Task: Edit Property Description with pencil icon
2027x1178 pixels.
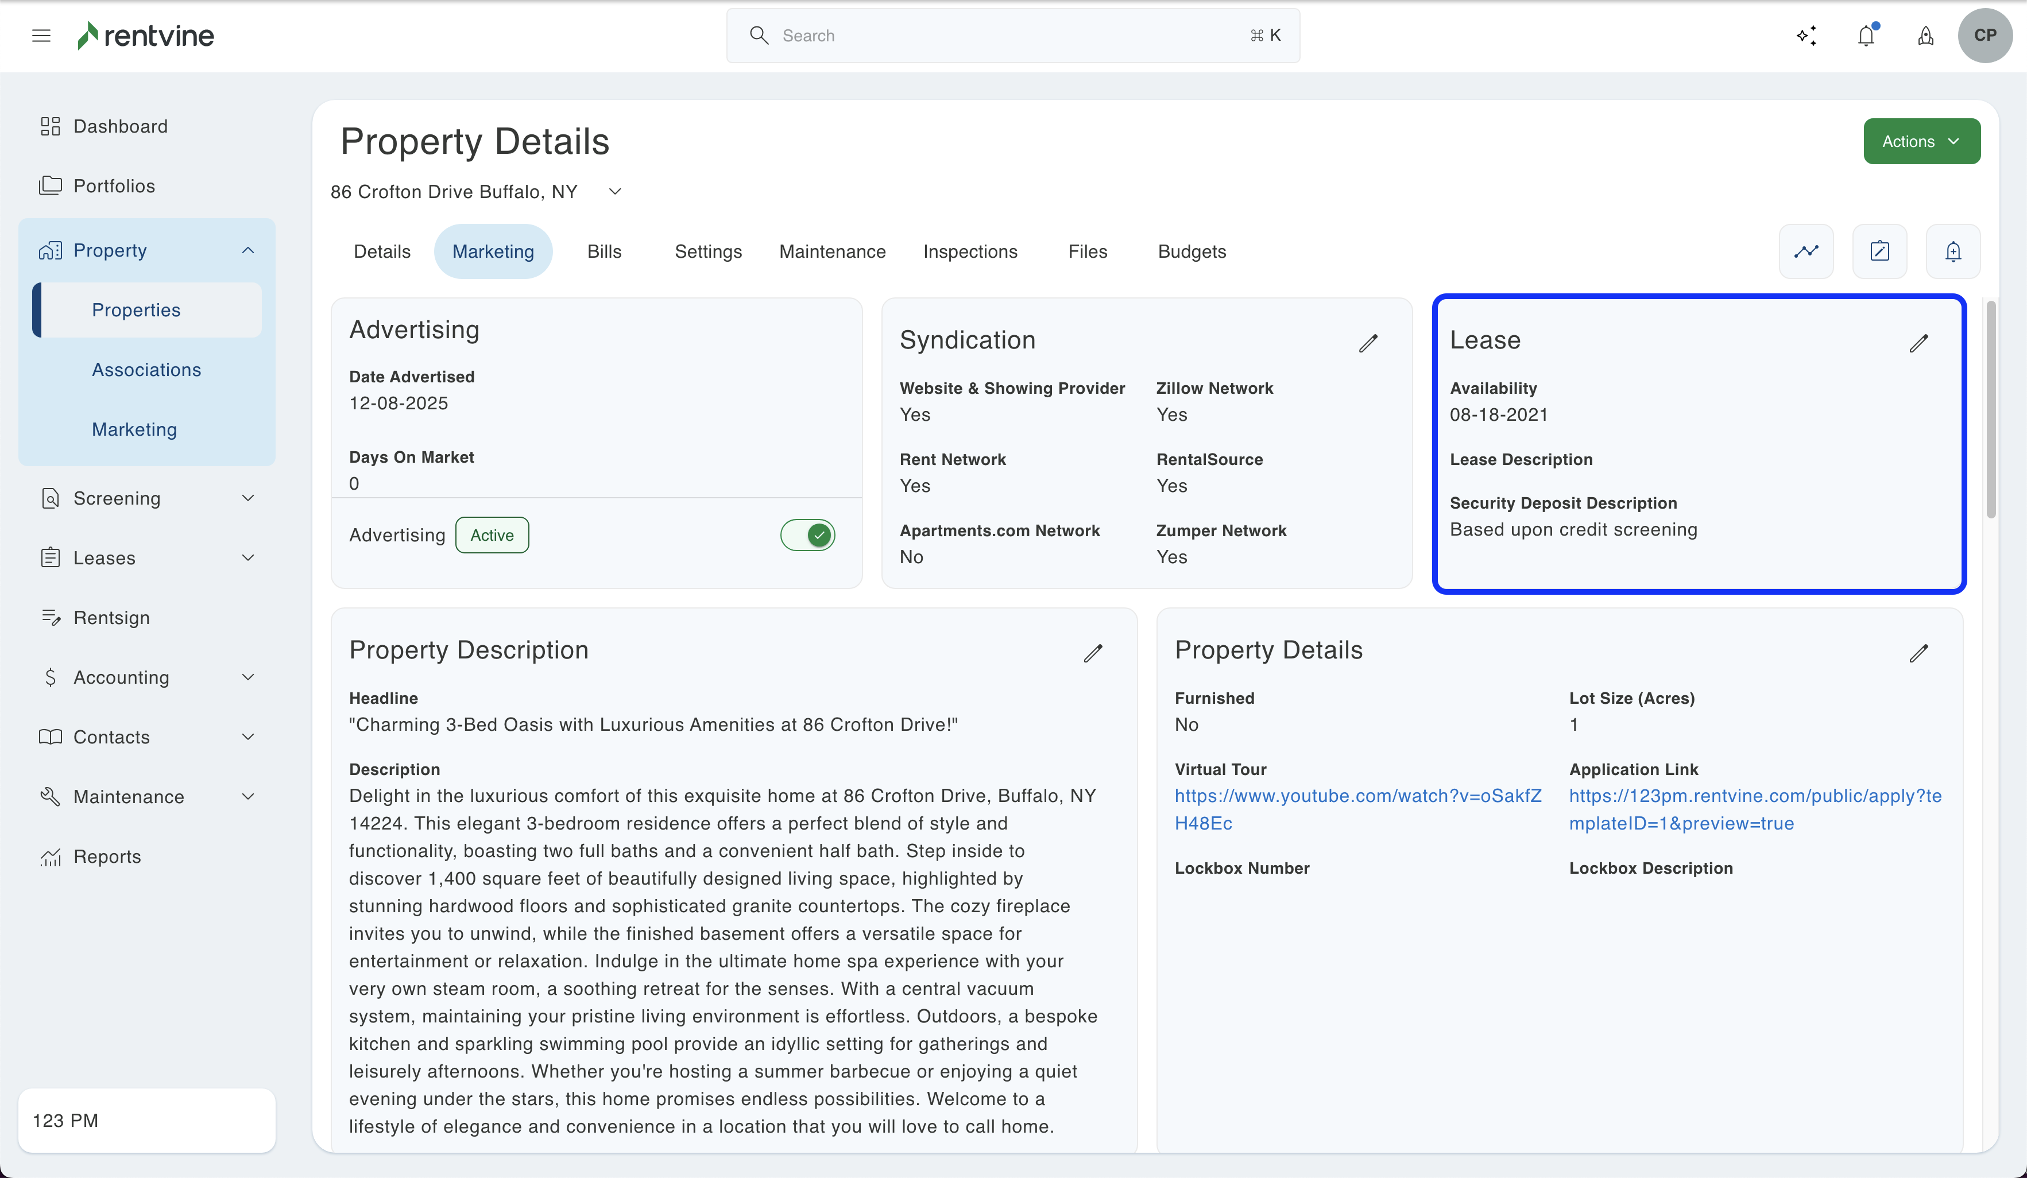Action: (1092, 653)
